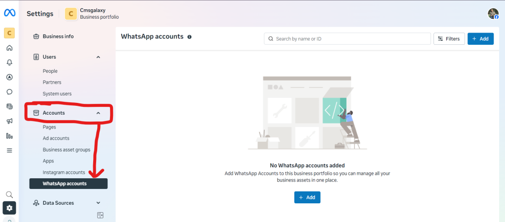505x222 pixels.
Task: Click the search magnifier in left rail
Action: click(9, 195)
